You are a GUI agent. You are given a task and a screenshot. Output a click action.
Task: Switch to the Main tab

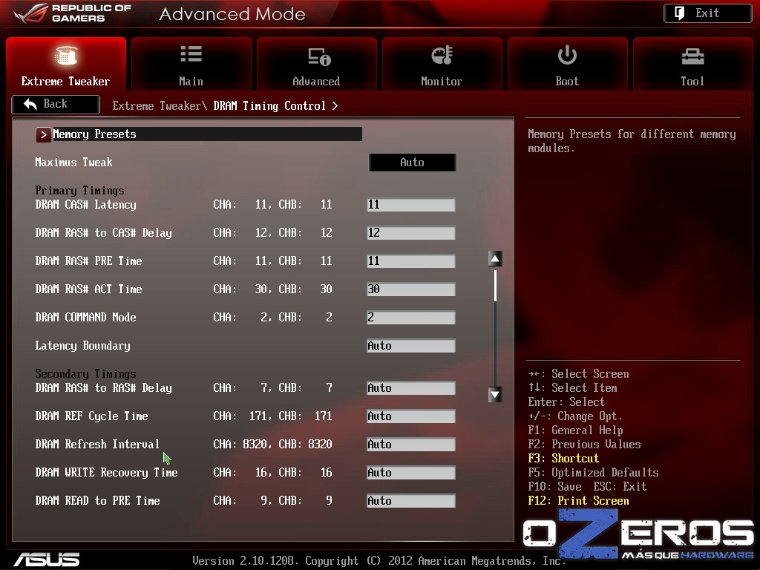191,64
